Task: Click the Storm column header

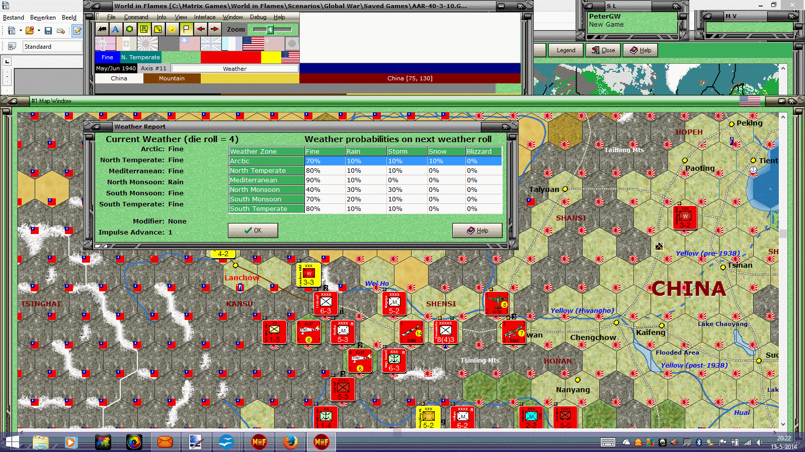Action: (407, 152)
